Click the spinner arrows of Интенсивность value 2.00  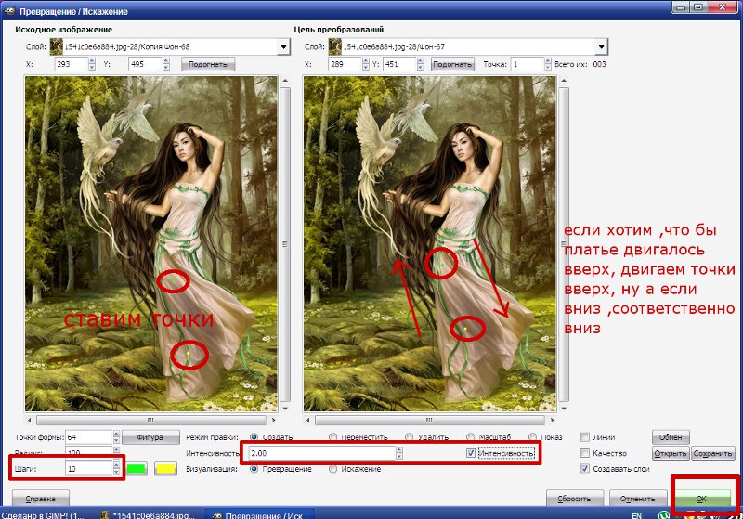coord(399,453)
